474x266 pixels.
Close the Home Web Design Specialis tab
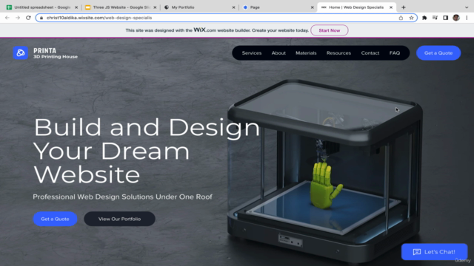(x=391, y=7)
